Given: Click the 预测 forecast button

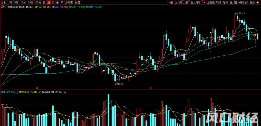Looking at the screenshot, I should (x=241, y=2).
